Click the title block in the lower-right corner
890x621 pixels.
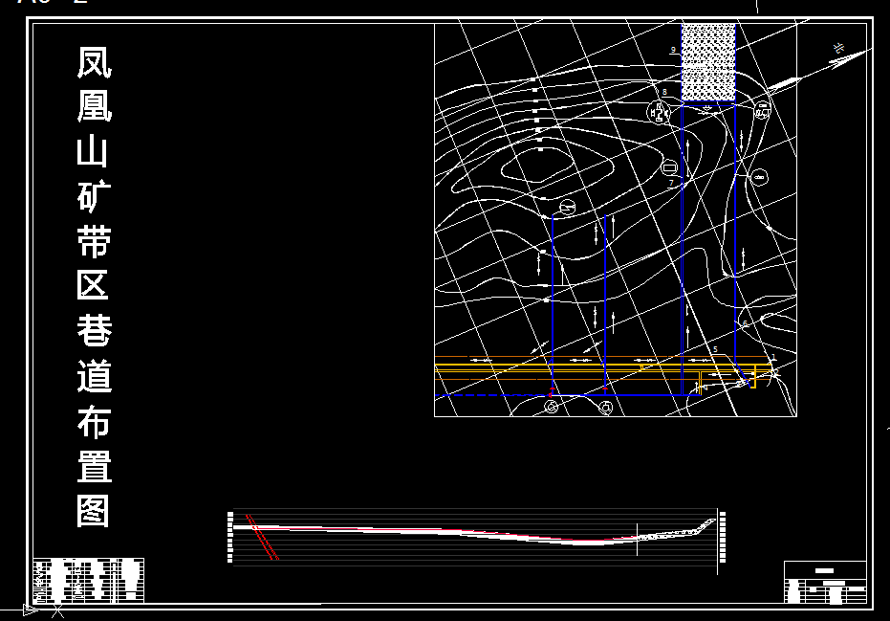825,582
